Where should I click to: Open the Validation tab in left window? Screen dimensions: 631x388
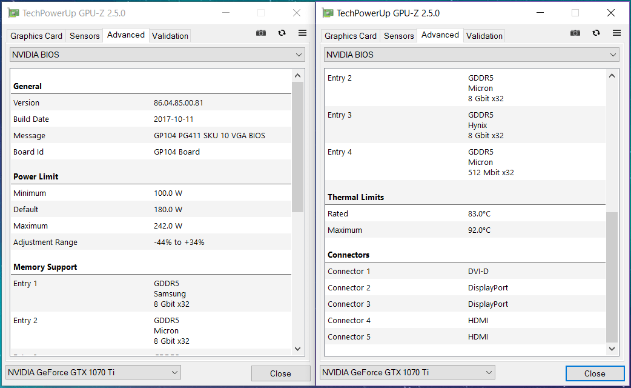tap(170, 36)
